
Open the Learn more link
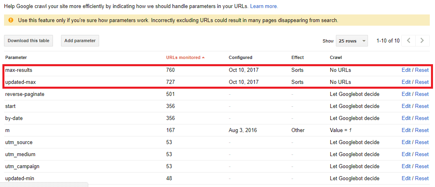264,6
